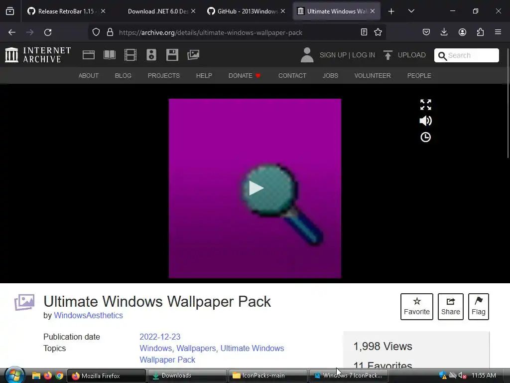Open VOLUNTEER menu item
510x383 pixels.
tap(373, 76)
